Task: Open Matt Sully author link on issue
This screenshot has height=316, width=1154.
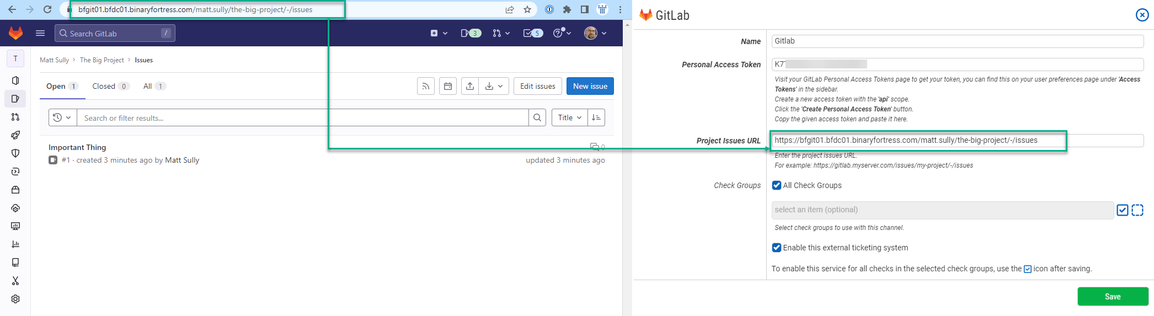Action: click(182, 160)
